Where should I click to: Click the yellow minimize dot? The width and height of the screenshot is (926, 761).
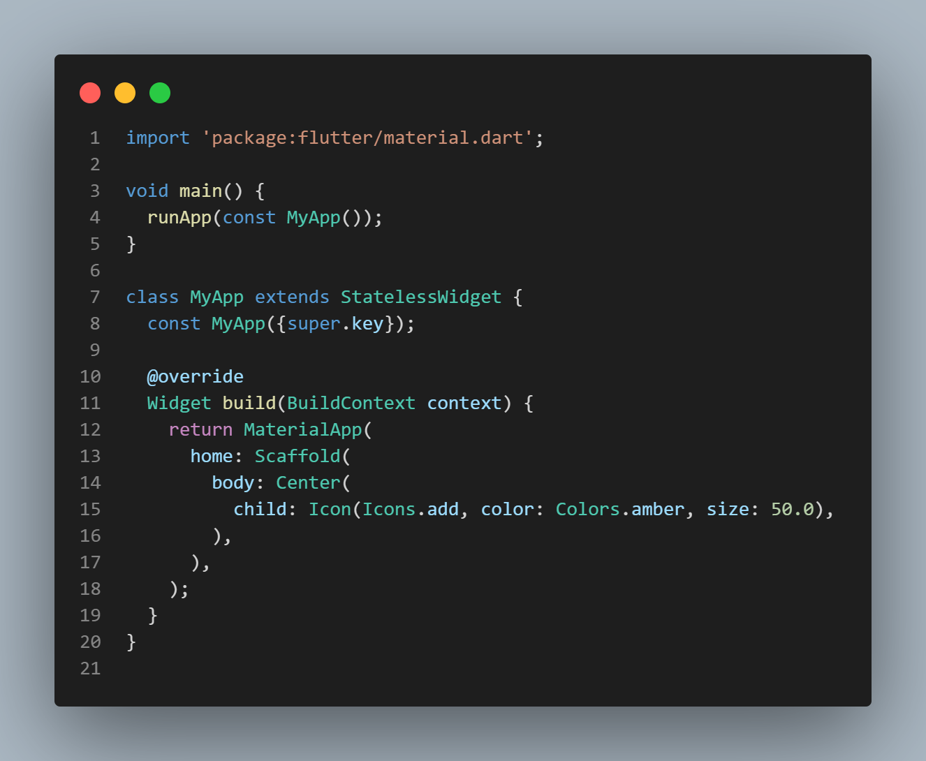coord(125,93)
